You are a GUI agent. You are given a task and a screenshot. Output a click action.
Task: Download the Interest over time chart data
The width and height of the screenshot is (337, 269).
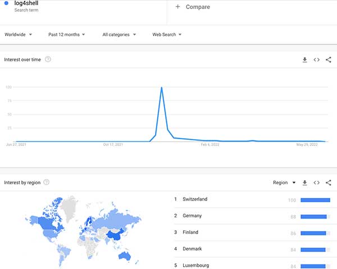(304, 60)
